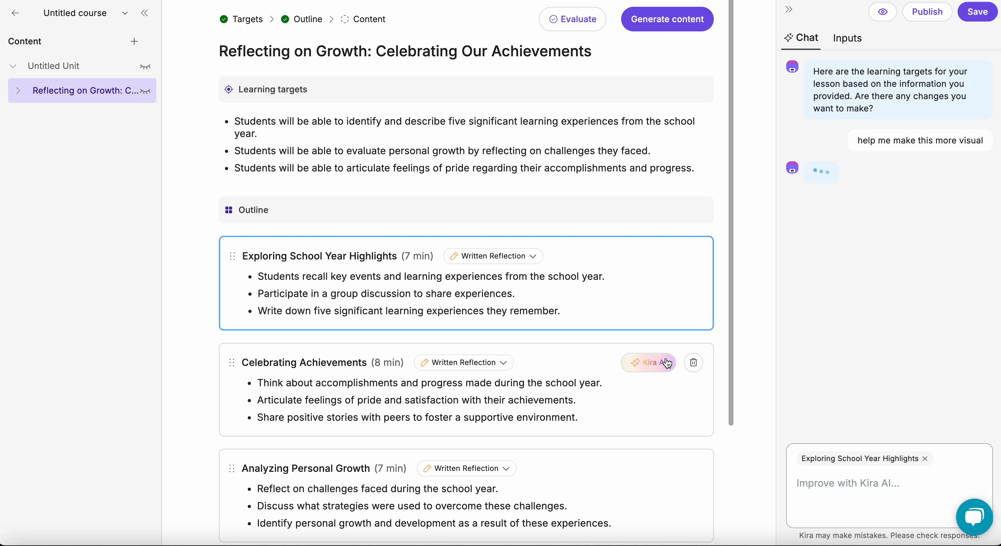Click the 'help me make this more visual' message

pos(920,140)
